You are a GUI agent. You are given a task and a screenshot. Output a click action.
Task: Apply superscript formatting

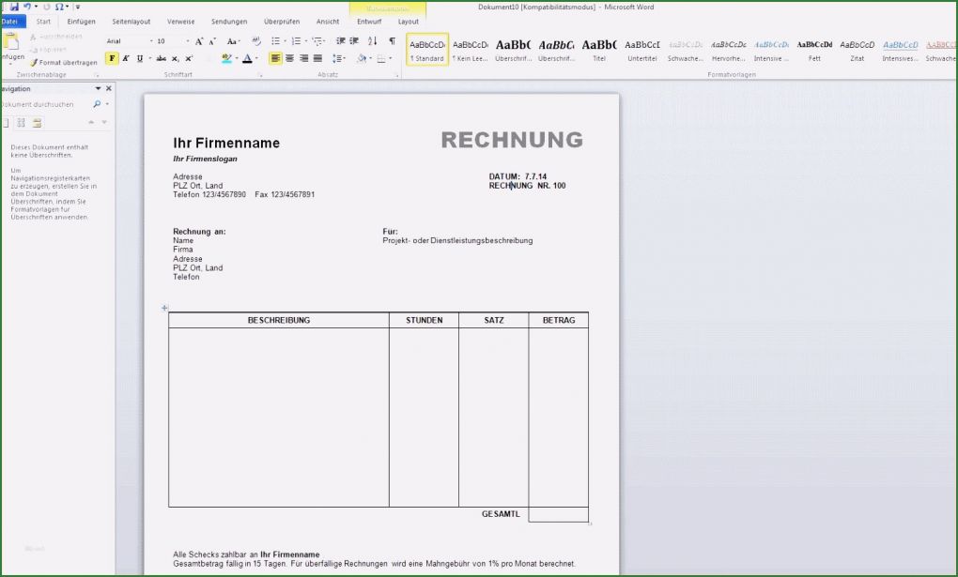coord(187,56)
